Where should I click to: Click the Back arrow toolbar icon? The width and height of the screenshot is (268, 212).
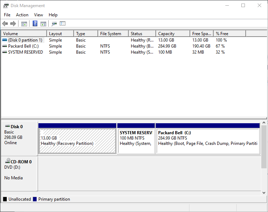(x=5, y=24)
